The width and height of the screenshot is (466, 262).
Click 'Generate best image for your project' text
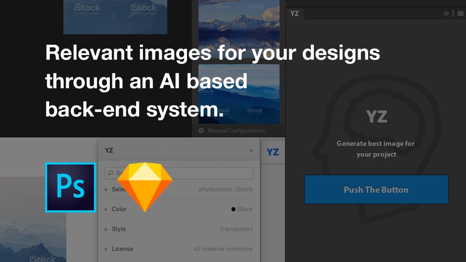pos(376,149)
